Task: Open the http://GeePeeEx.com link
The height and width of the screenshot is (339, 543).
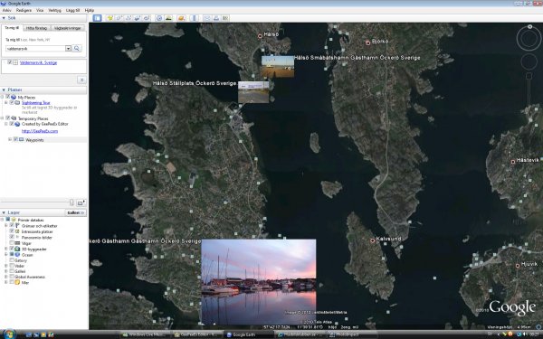Action: point(40,131)
